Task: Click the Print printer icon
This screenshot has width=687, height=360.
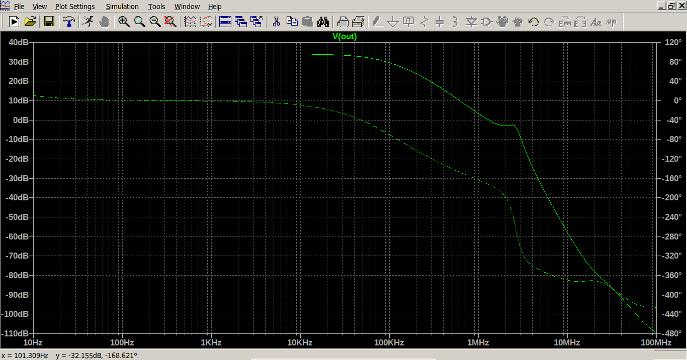Action: 358,22
